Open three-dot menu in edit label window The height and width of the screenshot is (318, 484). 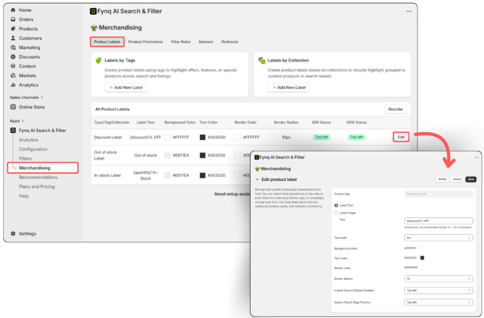pyautogui.click(x=476, y=157)
